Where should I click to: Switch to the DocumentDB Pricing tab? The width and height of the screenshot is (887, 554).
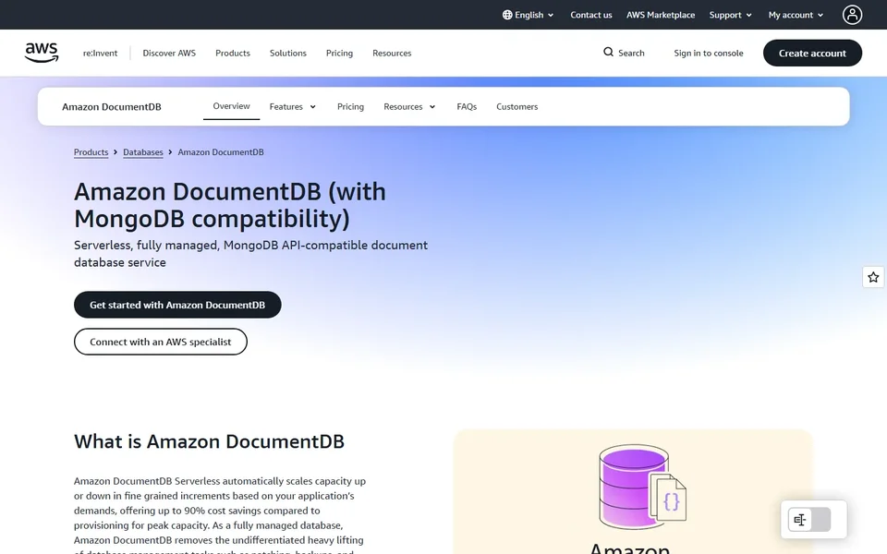351,107
